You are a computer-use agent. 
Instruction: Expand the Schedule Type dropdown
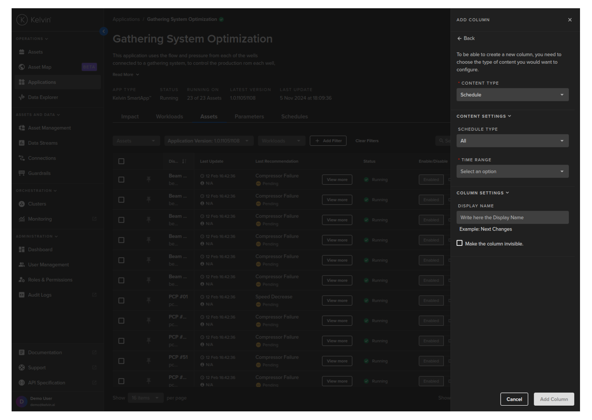512,141
